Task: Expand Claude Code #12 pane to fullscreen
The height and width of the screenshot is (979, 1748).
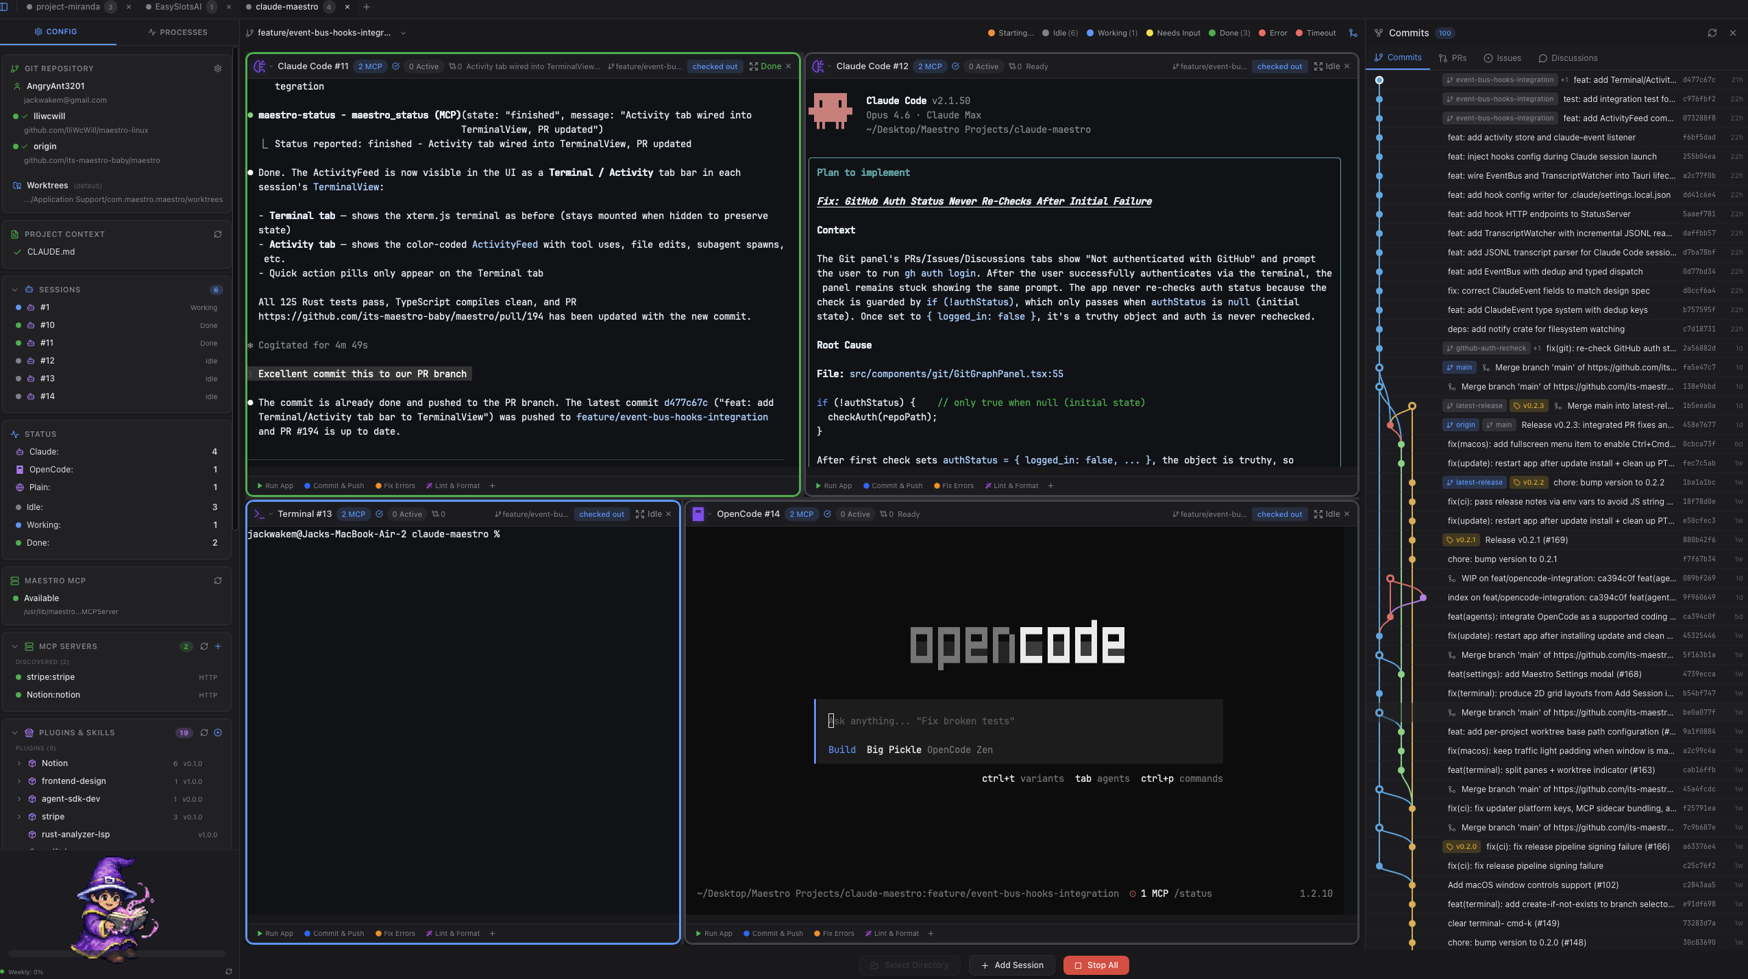Action: (x=1318, y=66)
